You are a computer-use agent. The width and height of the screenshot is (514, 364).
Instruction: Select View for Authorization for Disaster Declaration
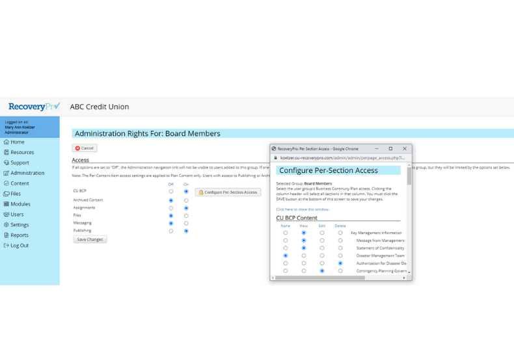[x=304, y=263]
